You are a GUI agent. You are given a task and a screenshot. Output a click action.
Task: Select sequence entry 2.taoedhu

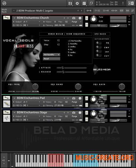[73, 44]
